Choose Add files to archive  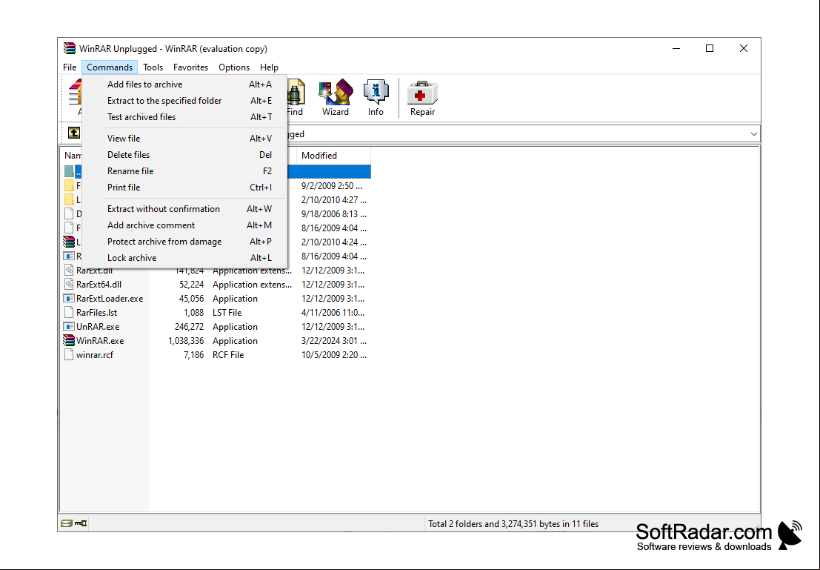point(184,84)
